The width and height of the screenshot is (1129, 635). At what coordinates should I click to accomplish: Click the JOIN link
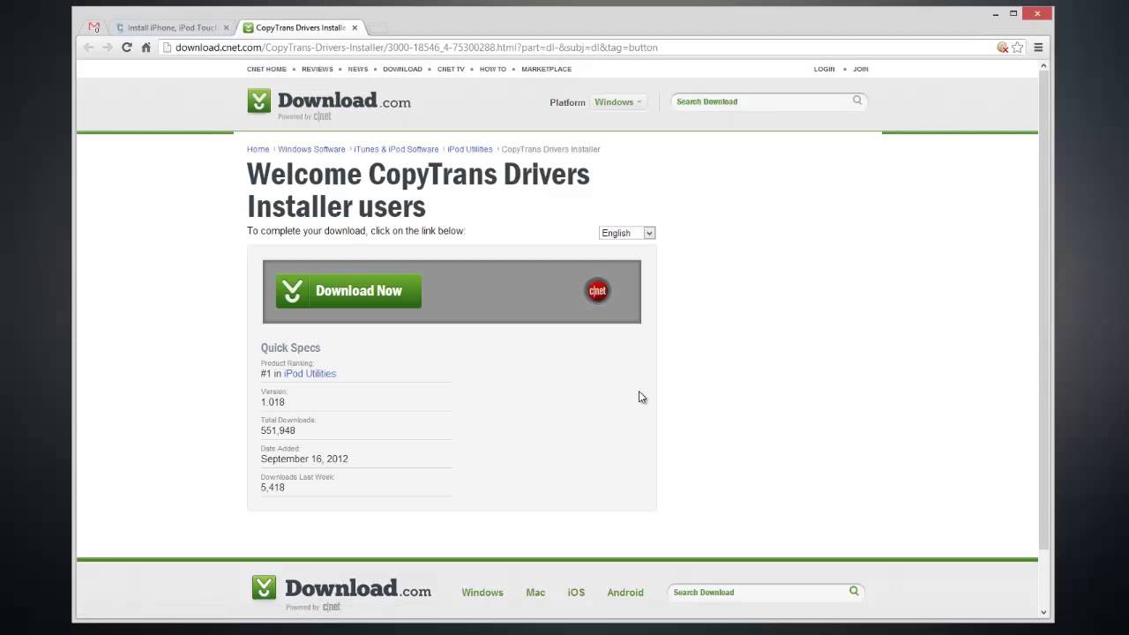click(x=861, y=69)
